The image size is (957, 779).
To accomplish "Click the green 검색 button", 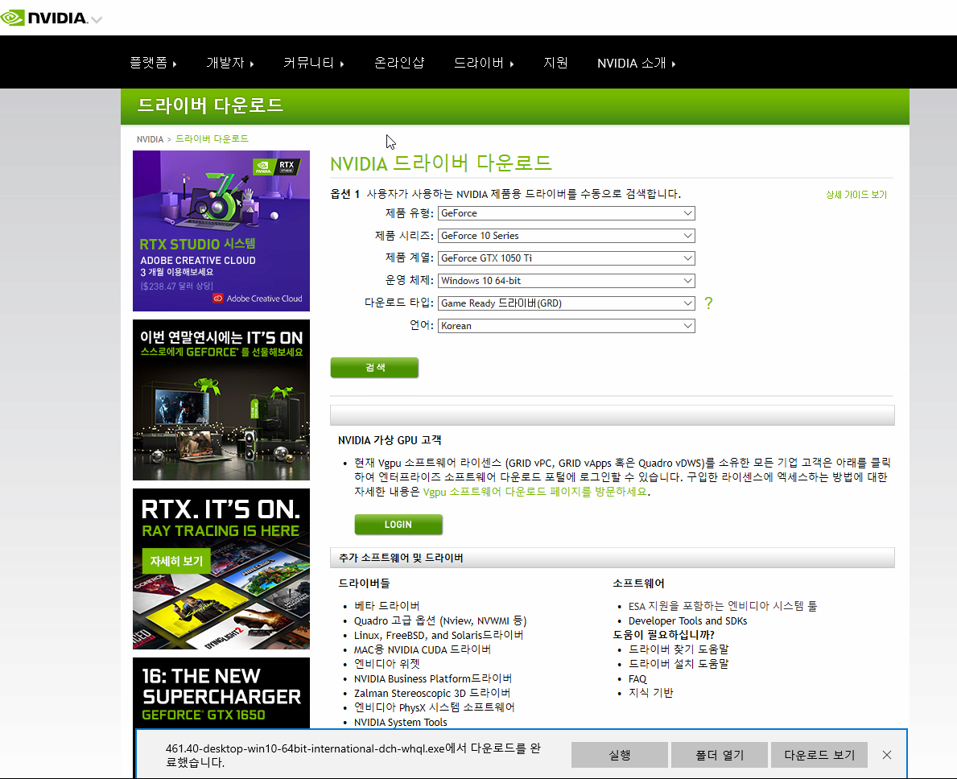I will (375, 367).
